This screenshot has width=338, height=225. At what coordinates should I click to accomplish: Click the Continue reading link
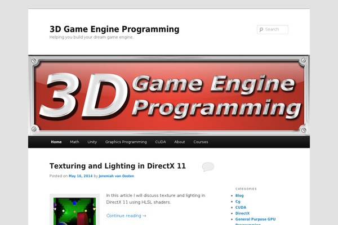[126, 215]
